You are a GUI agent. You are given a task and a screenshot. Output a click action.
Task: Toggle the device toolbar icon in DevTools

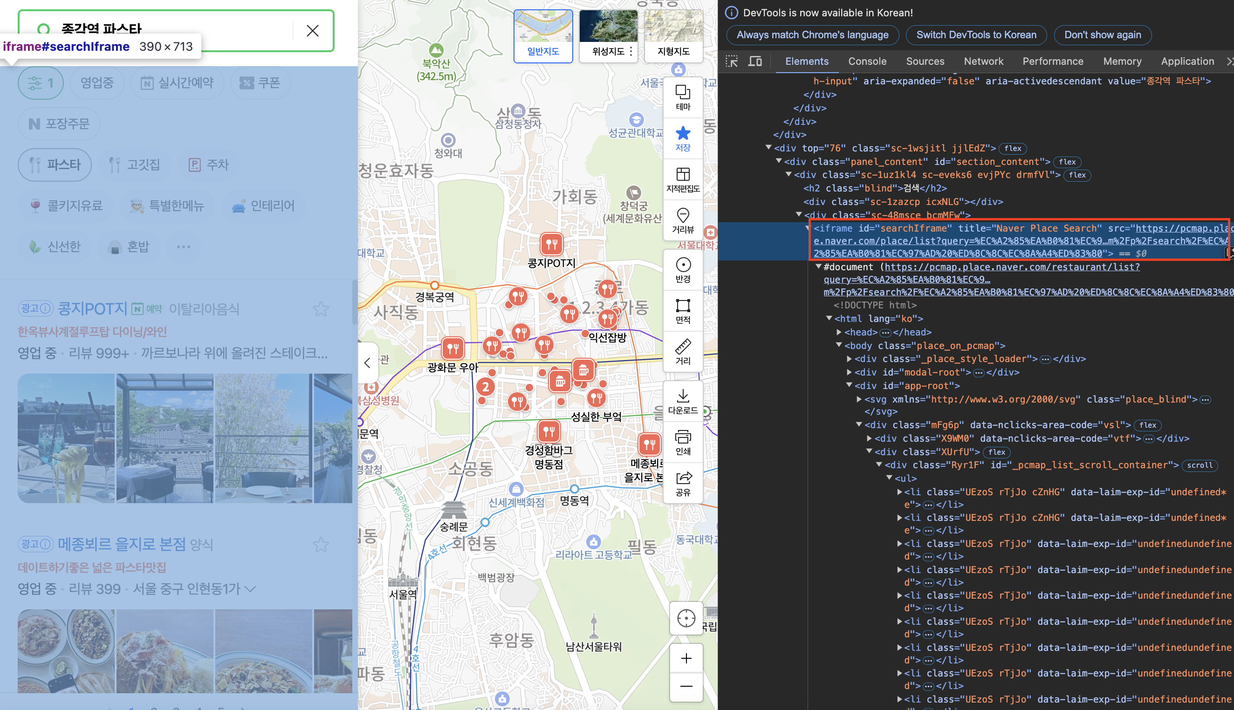755,61
